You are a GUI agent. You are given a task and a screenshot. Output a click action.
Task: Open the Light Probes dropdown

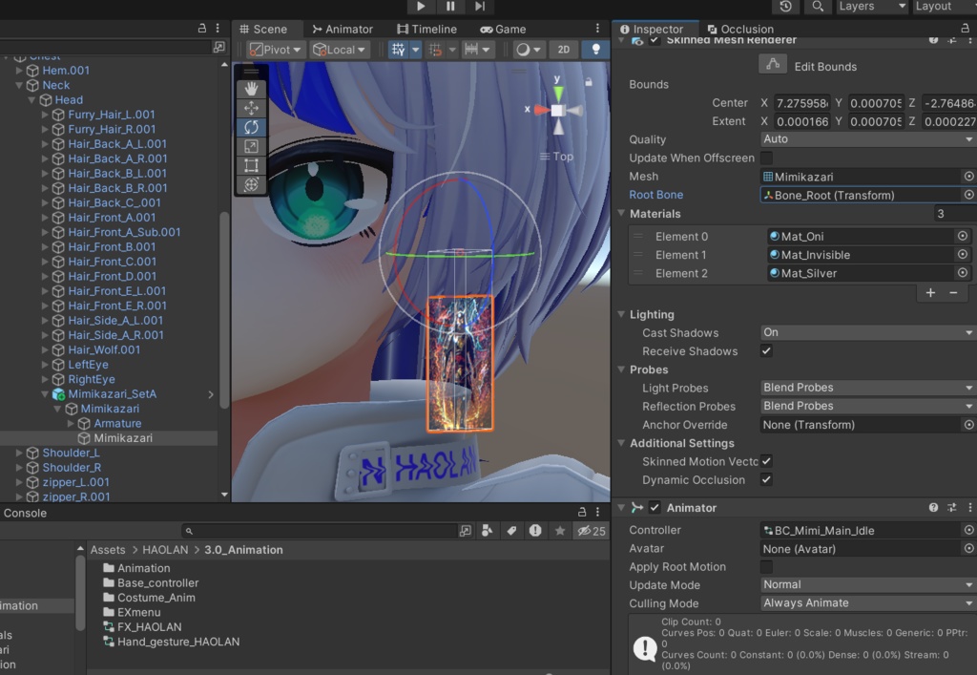[x=868, y=387]
